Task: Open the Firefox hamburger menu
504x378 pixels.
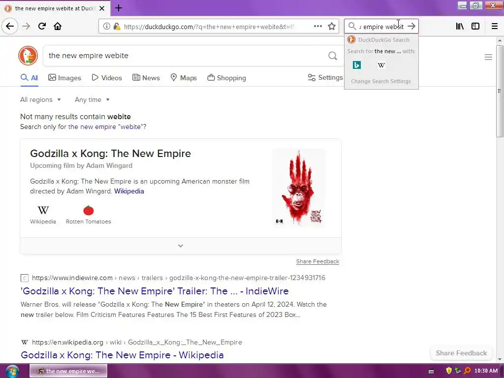Action: coord(495,26)
